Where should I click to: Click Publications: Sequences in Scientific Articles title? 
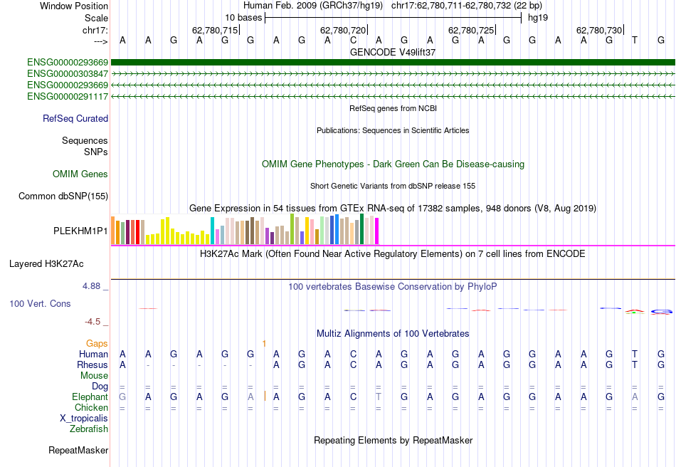coord(393,130)
